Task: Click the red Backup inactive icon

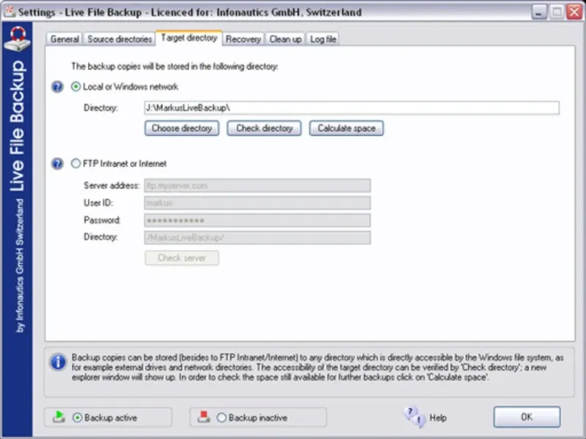Action: coord(204,417)
